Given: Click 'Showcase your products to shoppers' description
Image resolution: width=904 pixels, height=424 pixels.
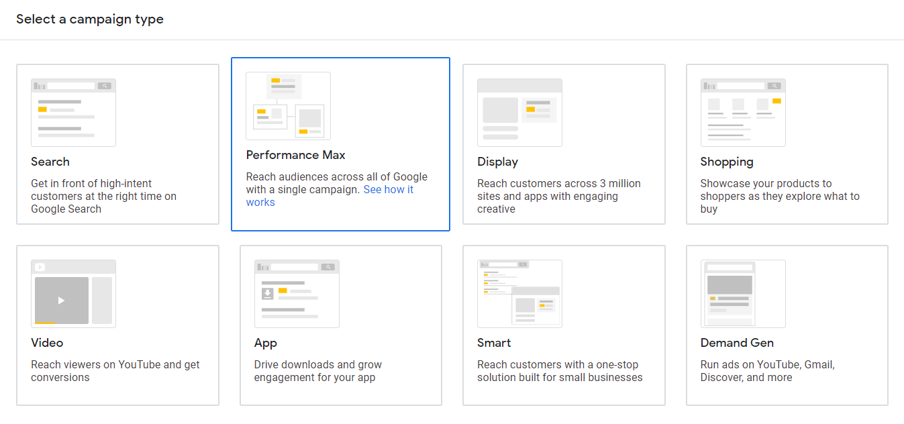Looking at the screenshot, I should pos(780,196).
